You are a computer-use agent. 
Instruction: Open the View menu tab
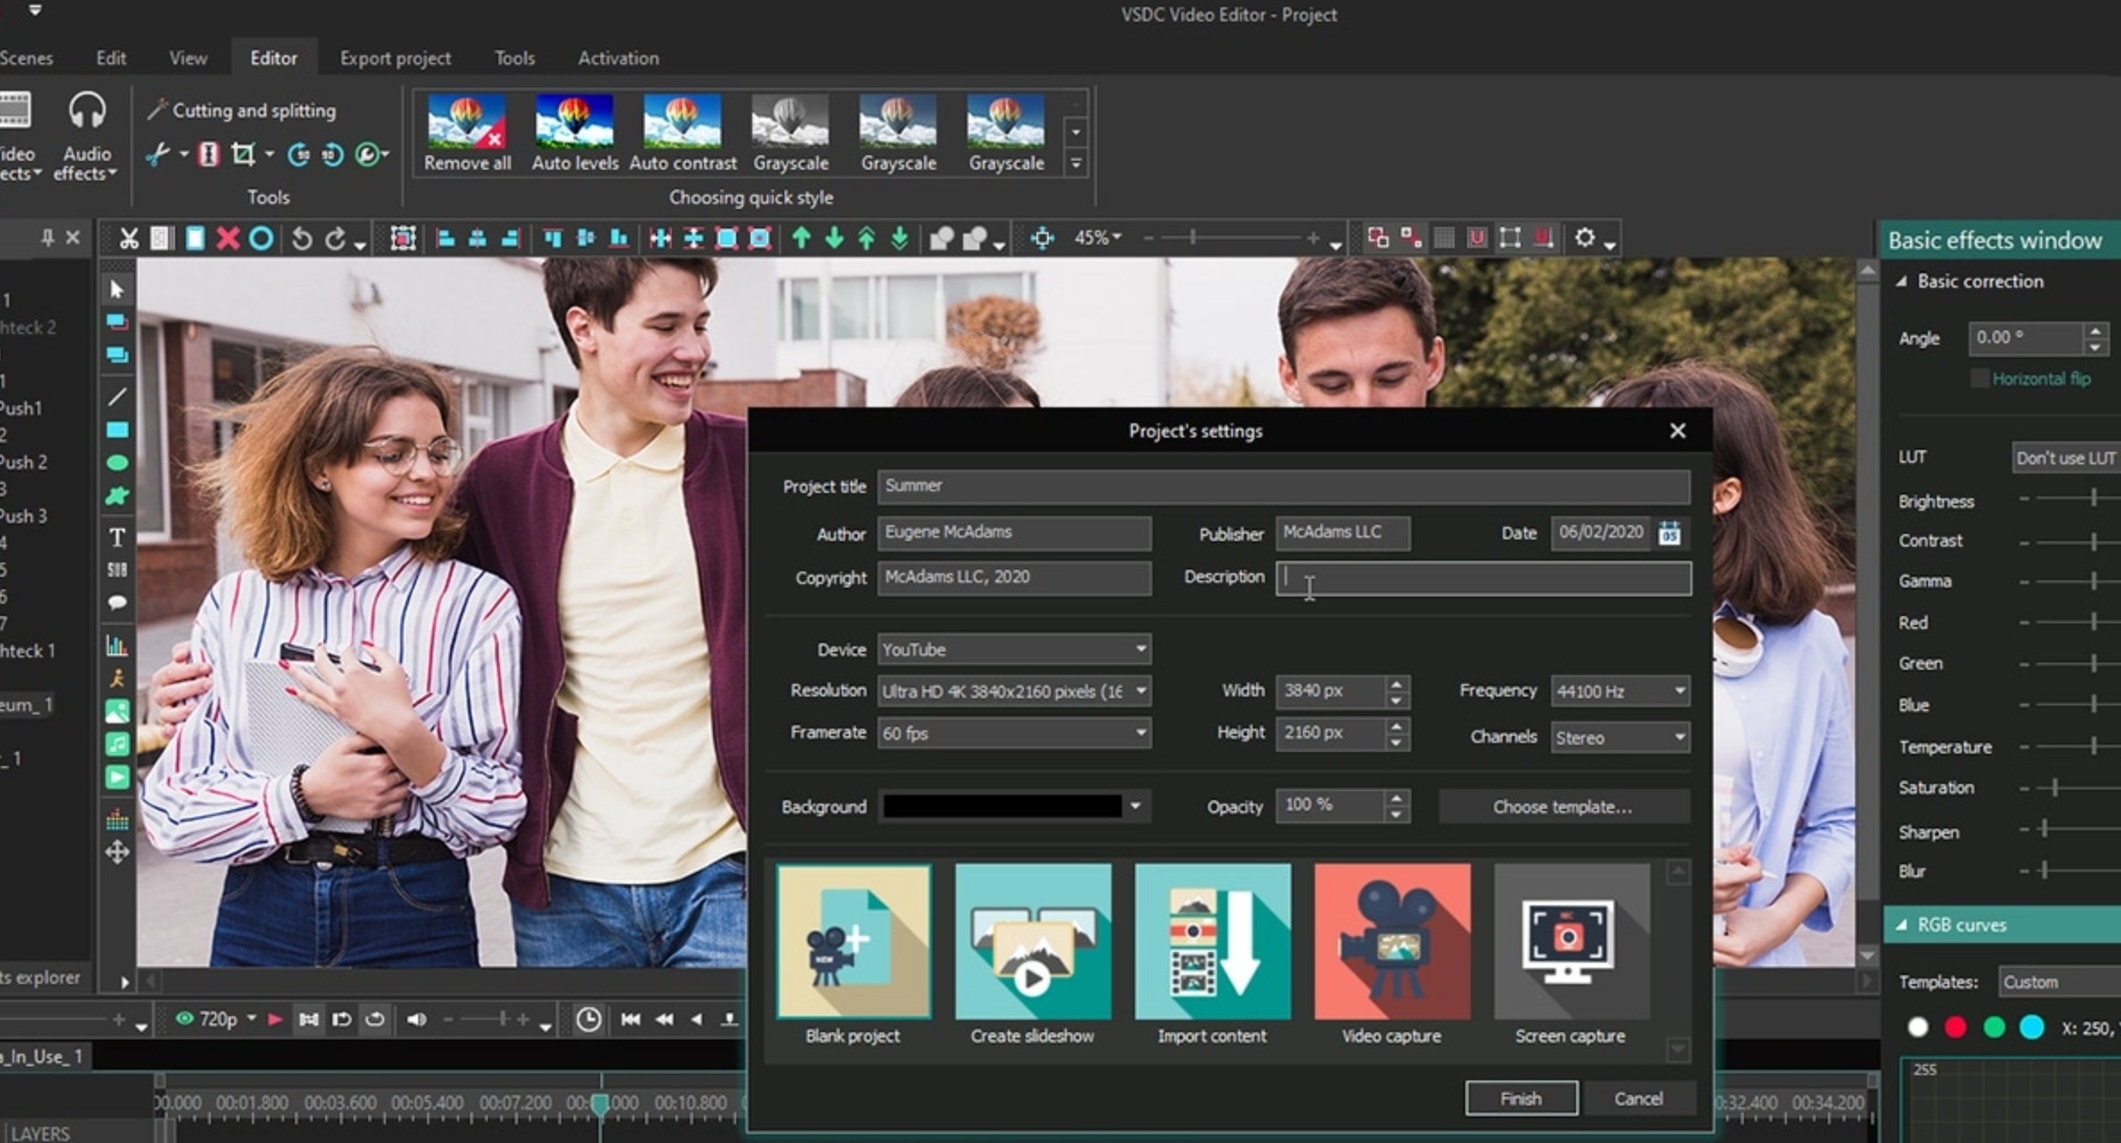point(188,58)
